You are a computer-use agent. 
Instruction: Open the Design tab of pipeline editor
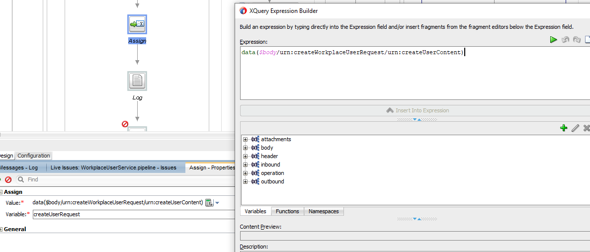click(6, 156)
